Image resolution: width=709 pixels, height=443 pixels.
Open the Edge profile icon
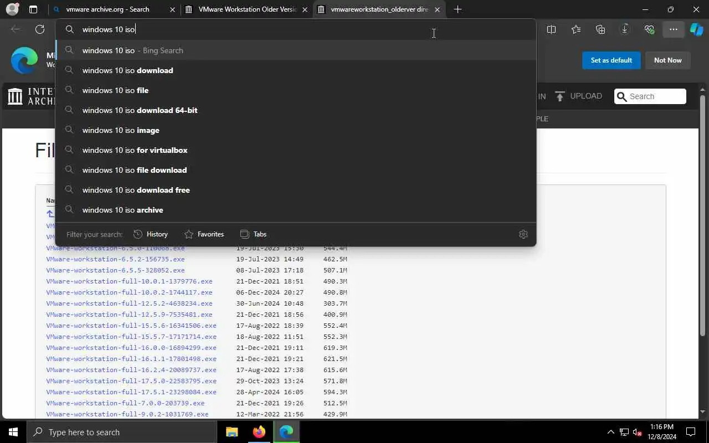click(12, 9)
